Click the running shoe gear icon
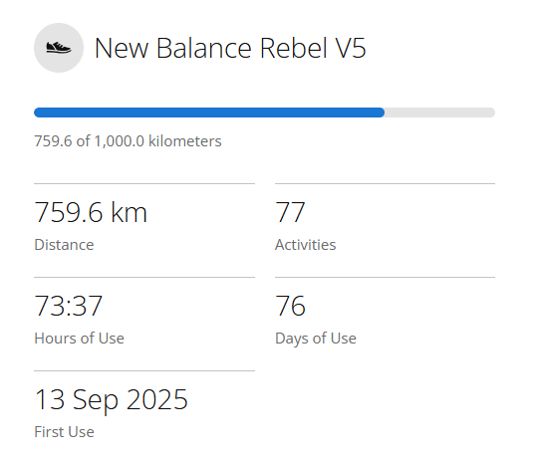The width and height of the screenshot is (533, 460). click(59, 48)
